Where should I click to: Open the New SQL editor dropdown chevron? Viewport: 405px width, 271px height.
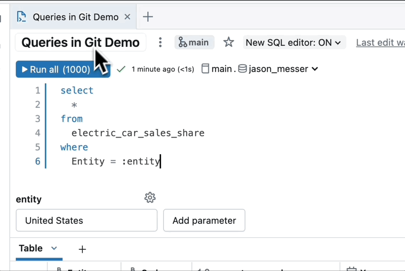[x=338, y=43]
